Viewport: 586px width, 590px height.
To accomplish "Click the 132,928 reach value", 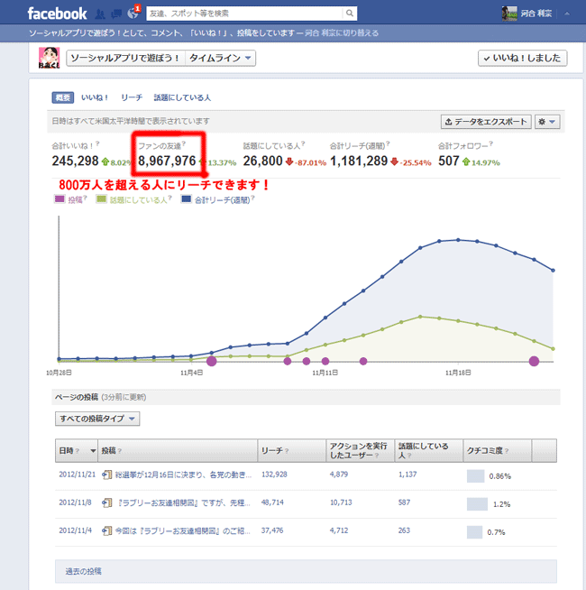I will click(x=274, y=475).
